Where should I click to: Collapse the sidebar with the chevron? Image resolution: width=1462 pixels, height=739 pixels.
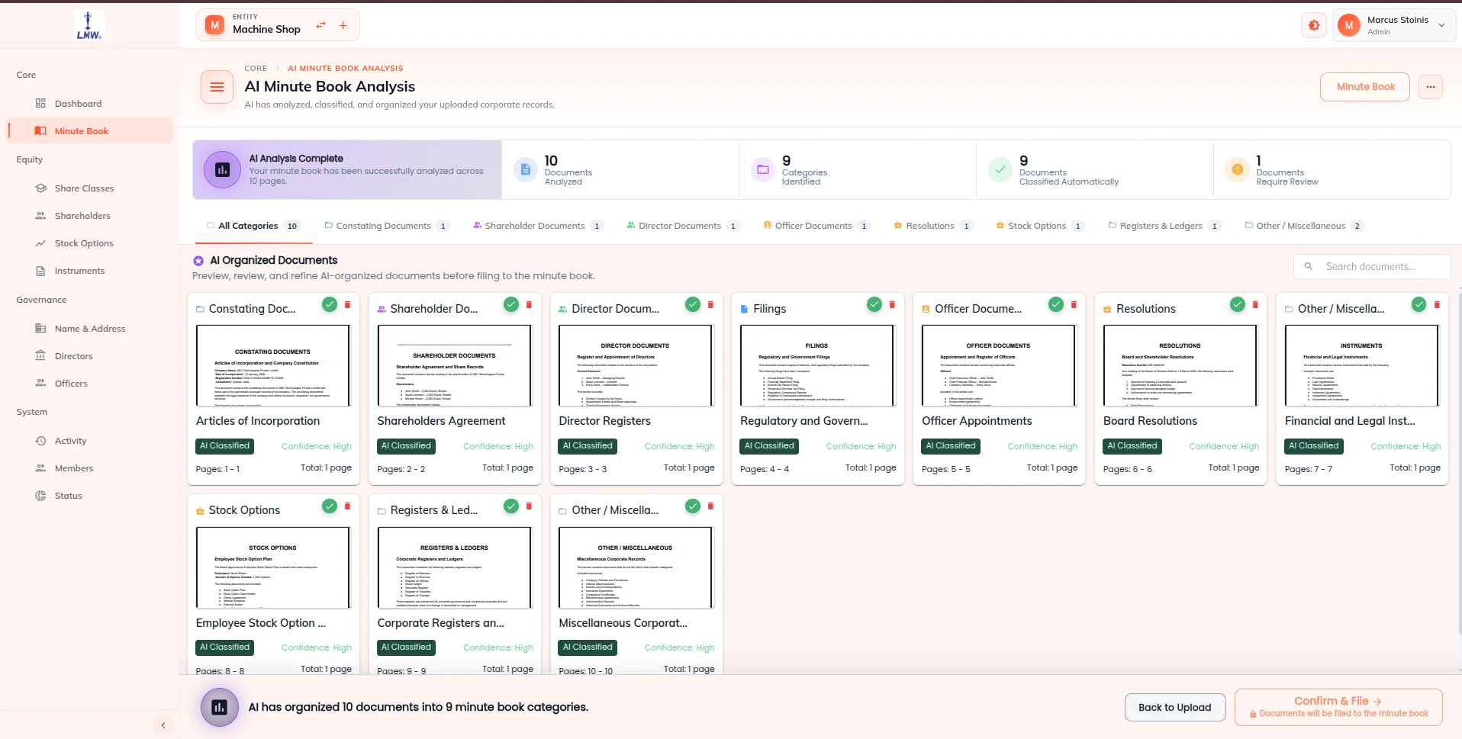[163, 725]
